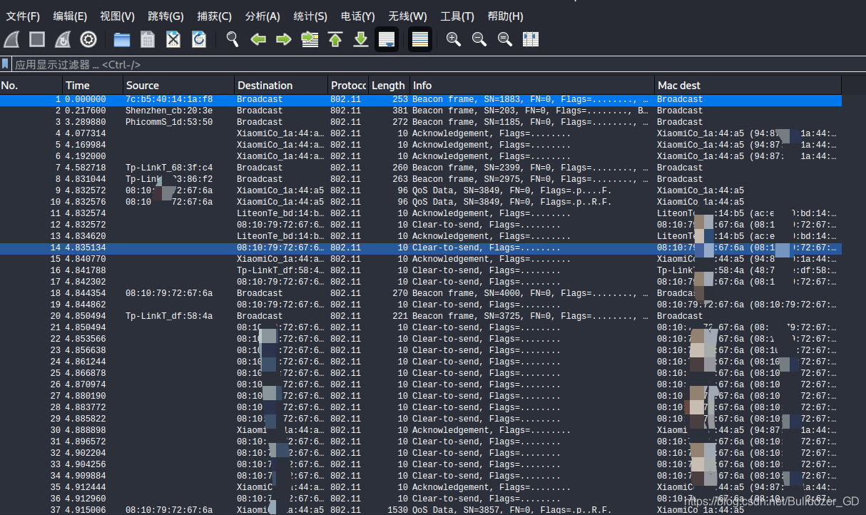Image resolution: width=866 pixels, height=515 pixels.
Task: Restart the current capture
Action: [63, 39]
